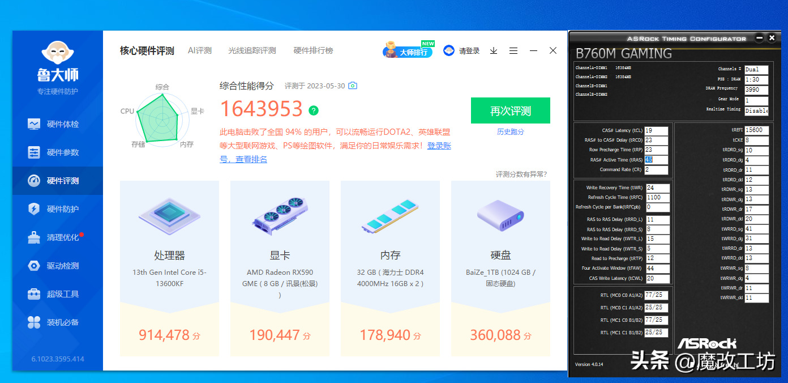Click the green 再次评测 button

point(510,111)
